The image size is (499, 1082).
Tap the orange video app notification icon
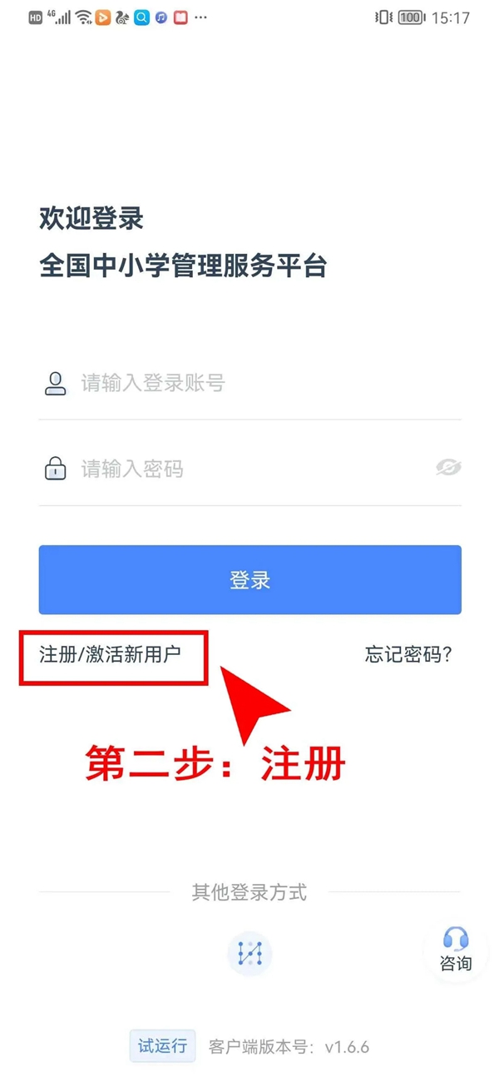pos(103,17)
